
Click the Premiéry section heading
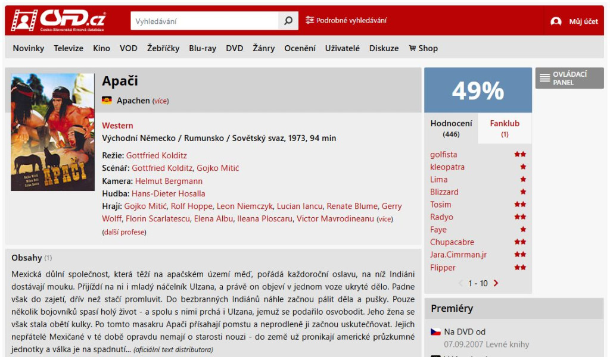coord(452,308)
